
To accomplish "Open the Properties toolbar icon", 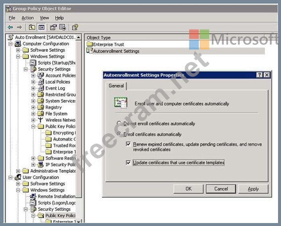I will (53, 28).
